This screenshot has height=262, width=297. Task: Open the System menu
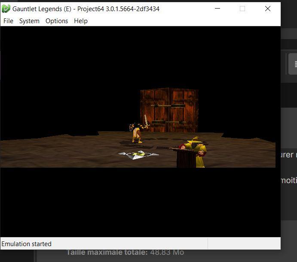point(29,21)
